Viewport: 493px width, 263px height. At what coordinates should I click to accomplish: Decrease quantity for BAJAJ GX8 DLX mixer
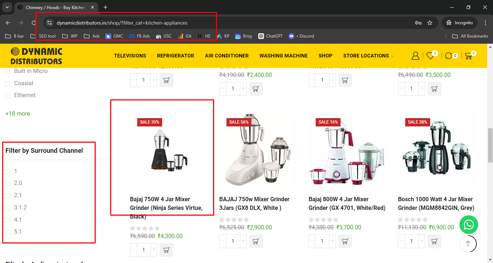(222, 241)
